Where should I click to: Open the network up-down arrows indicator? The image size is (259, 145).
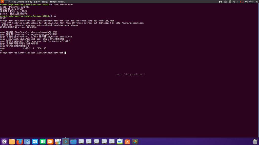tap(234, 2)
